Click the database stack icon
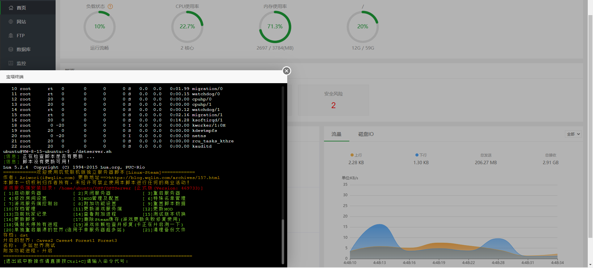593x268 pixels. (11, 49)
